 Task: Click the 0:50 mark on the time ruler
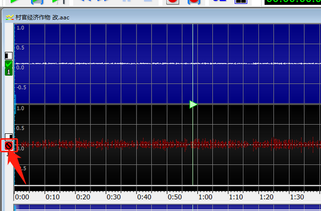click(174, 197)
